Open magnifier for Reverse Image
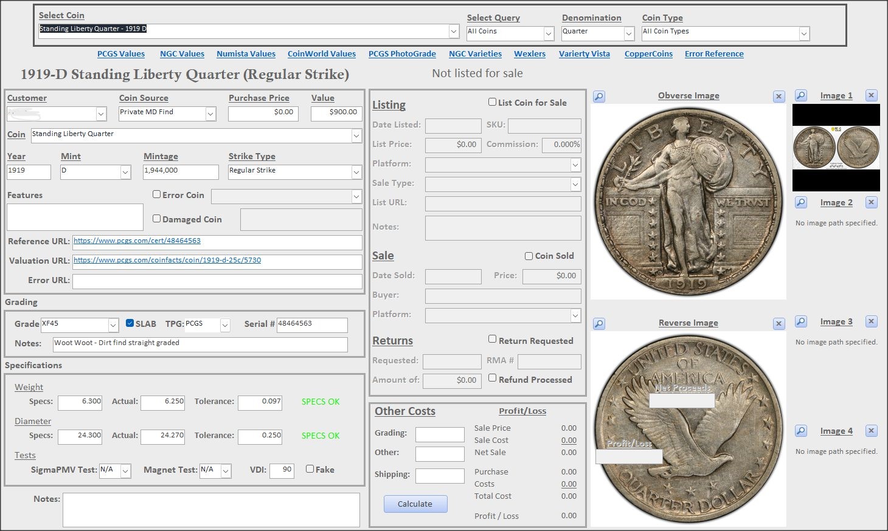The width and height of the screenshot is (888, 531). 599,324
